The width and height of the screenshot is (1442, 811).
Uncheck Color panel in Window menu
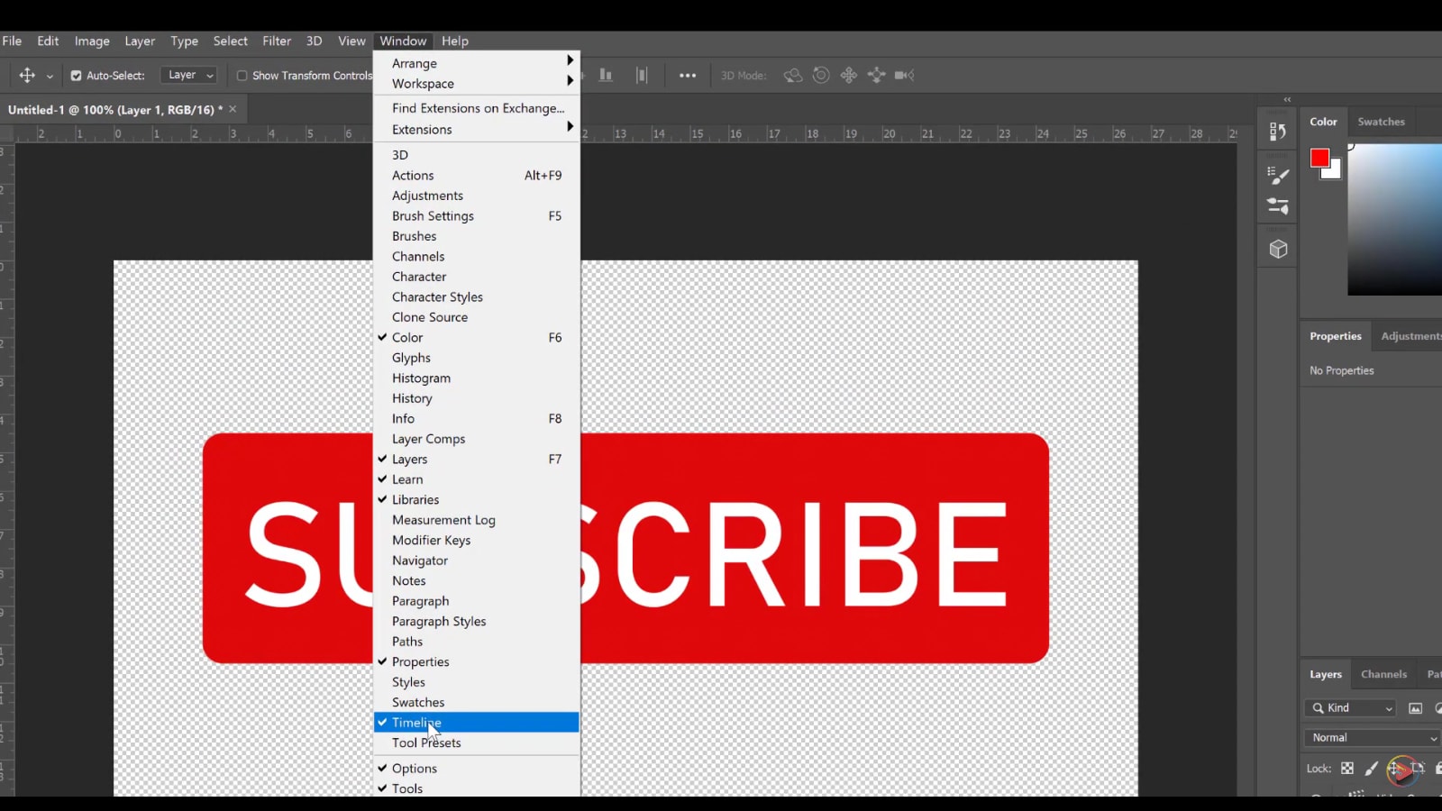tap(476, 338)
